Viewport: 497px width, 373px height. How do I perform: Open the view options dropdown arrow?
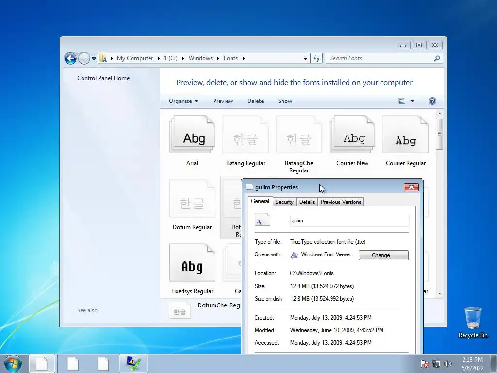[412, 101]
